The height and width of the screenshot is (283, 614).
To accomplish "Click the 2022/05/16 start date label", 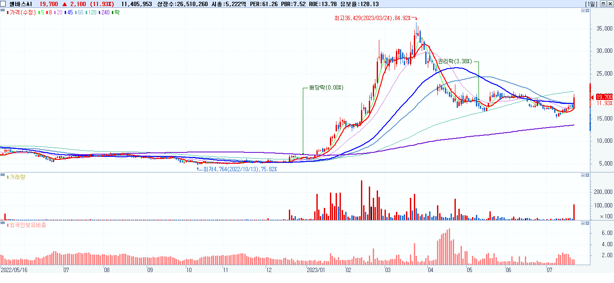I will click(14, 270).
